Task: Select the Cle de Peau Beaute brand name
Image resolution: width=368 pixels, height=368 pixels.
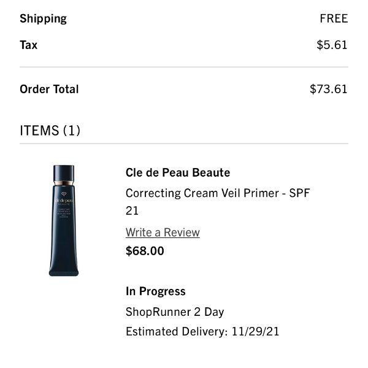Action: pos(178,172)
